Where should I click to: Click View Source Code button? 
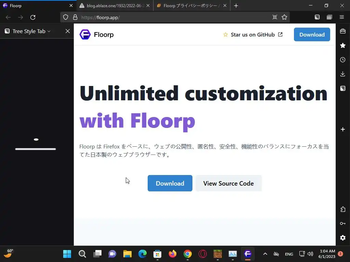click(229, 183)
